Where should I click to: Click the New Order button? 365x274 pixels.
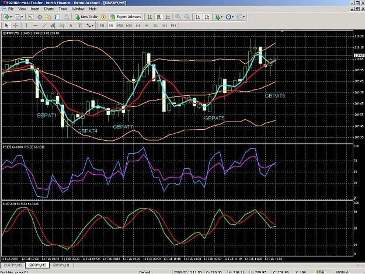coord(86,17)
